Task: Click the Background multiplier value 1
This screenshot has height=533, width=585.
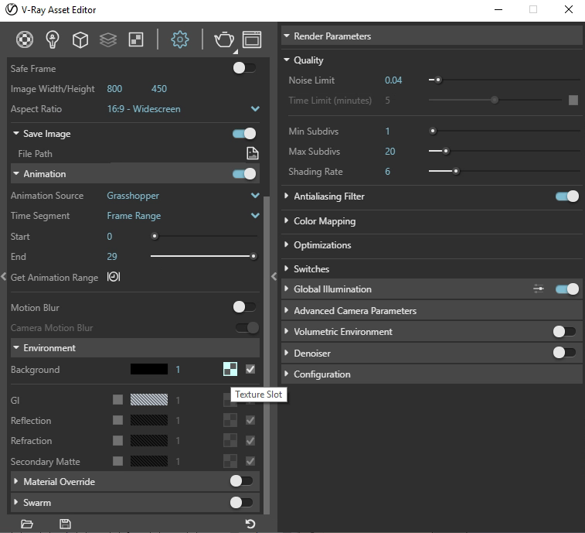Action: pos(178,370)
